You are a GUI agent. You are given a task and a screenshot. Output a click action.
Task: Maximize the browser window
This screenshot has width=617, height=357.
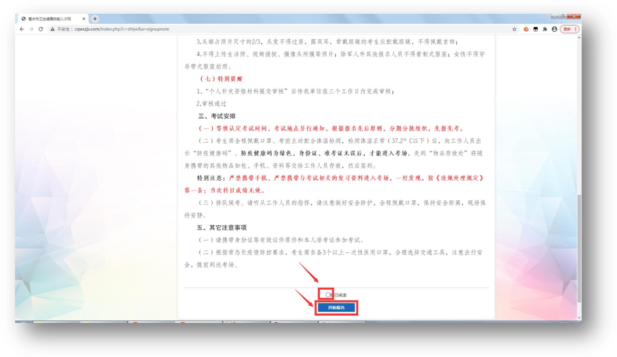coord(564,16)
